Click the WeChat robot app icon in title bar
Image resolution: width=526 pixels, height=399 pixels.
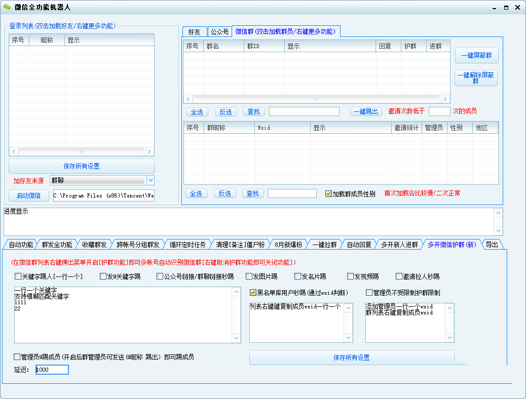[x=7, y=7]
